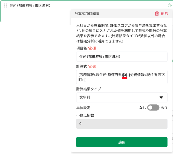The image size is (173, 154).
Task: Open the green gear settings icon
Action: coord(169,6)
